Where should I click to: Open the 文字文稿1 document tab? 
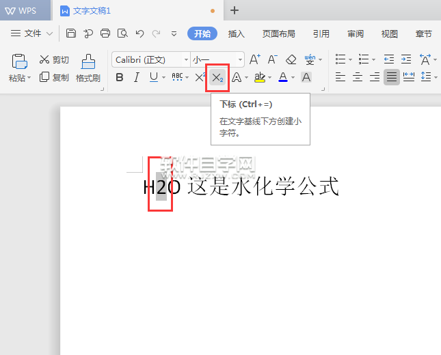[137, 11]
